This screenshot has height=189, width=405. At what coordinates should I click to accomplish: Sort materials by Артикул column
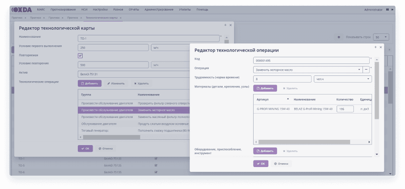point(273,99)
